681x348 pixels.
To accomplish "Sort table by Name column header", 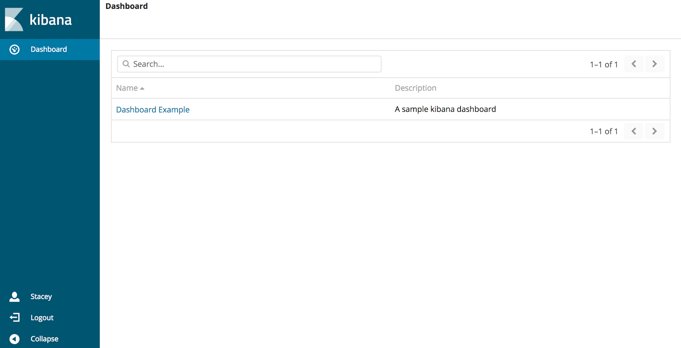I will click(x=127, y=88).
